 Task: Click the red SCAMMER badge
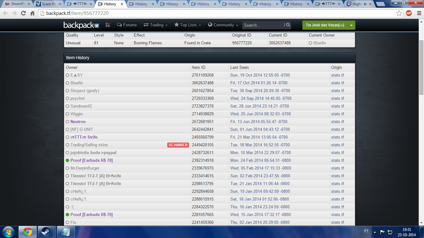point(178,145)
